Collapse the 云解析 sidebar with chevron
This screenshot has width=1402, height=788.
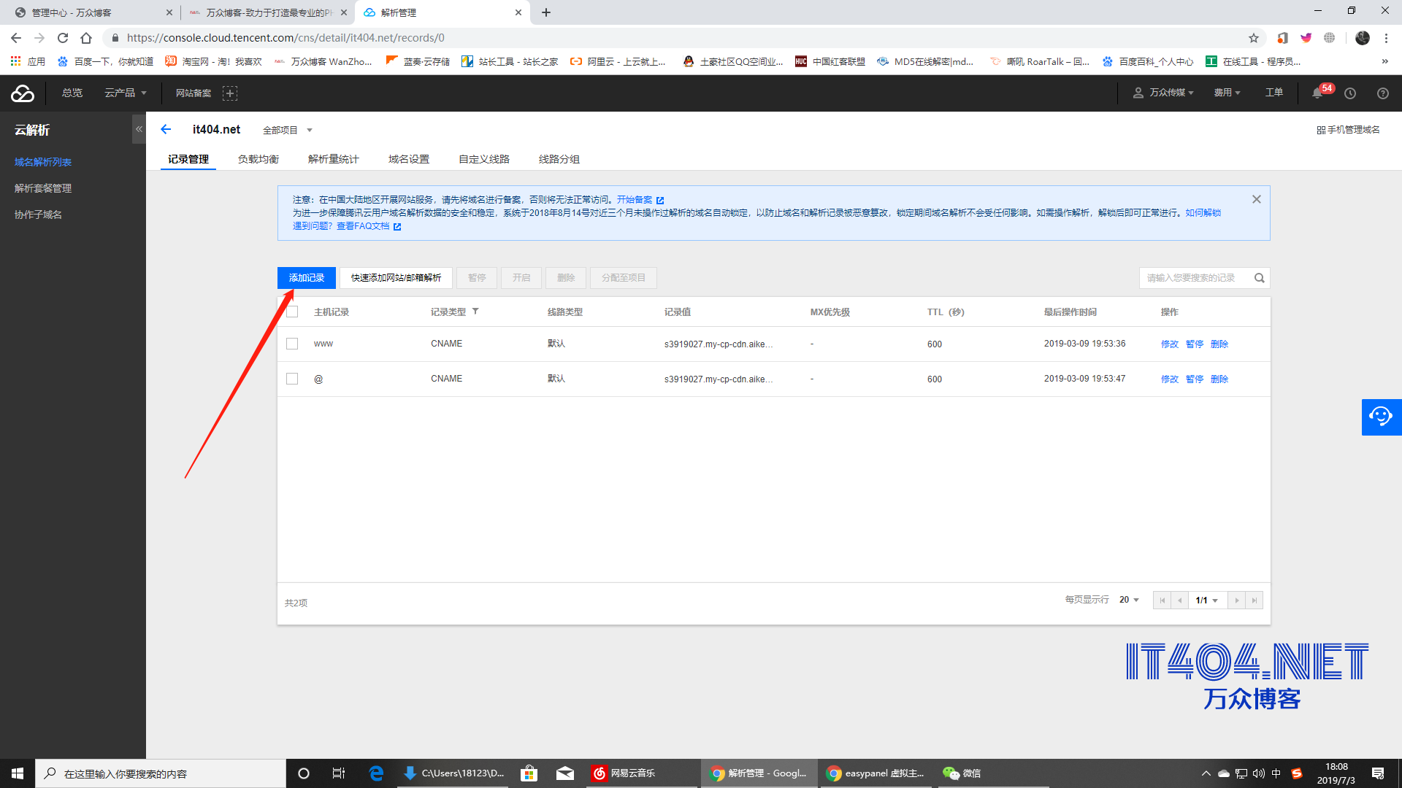coord(139,129)
